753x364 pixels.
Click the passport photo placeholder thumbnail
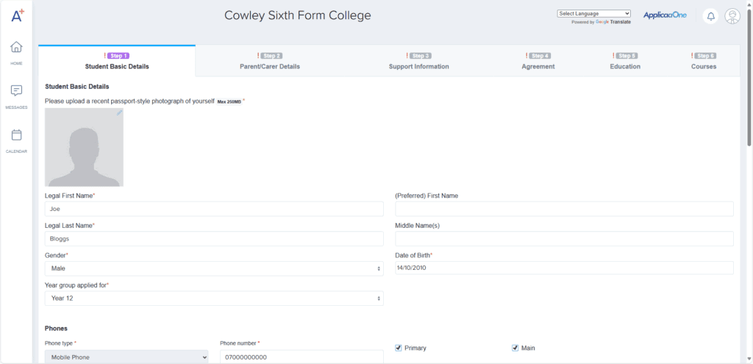click(84, 147)
